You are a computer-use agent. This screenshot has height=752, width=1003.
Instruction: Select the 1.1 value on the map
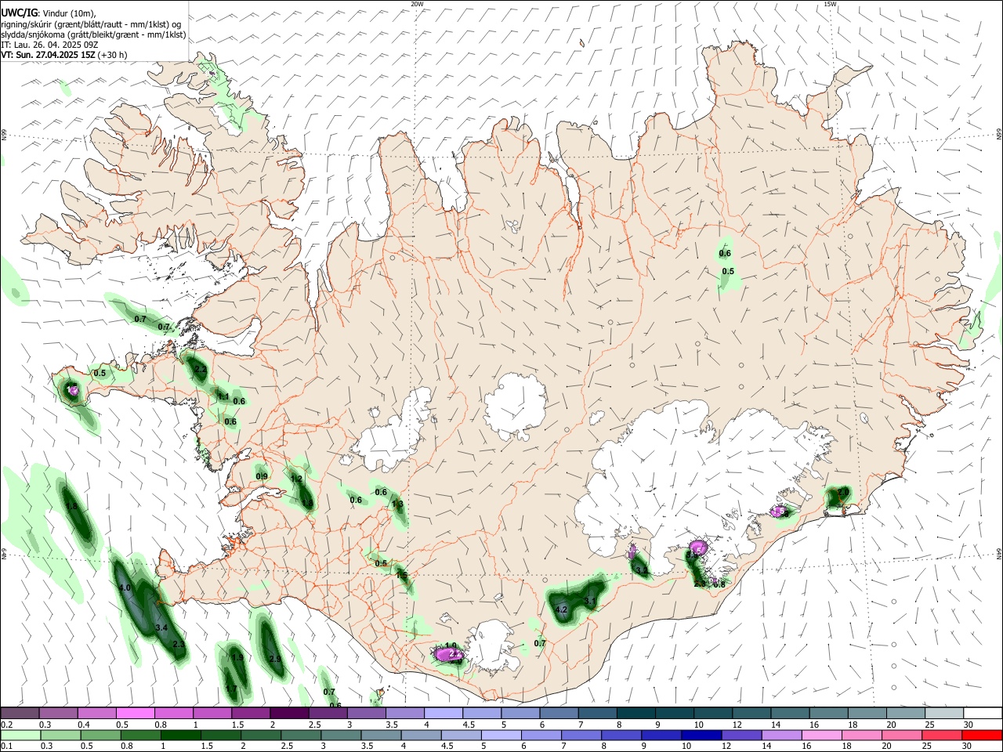[x=223, y=397]
